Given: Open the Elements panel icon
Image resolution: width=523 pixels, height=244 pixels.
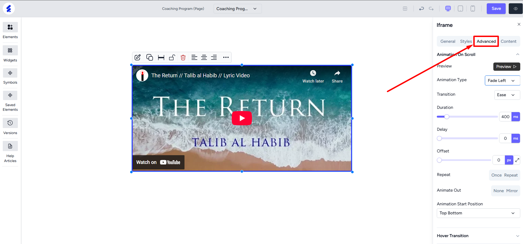Looking at the screenshot, I should coord(10,27).
